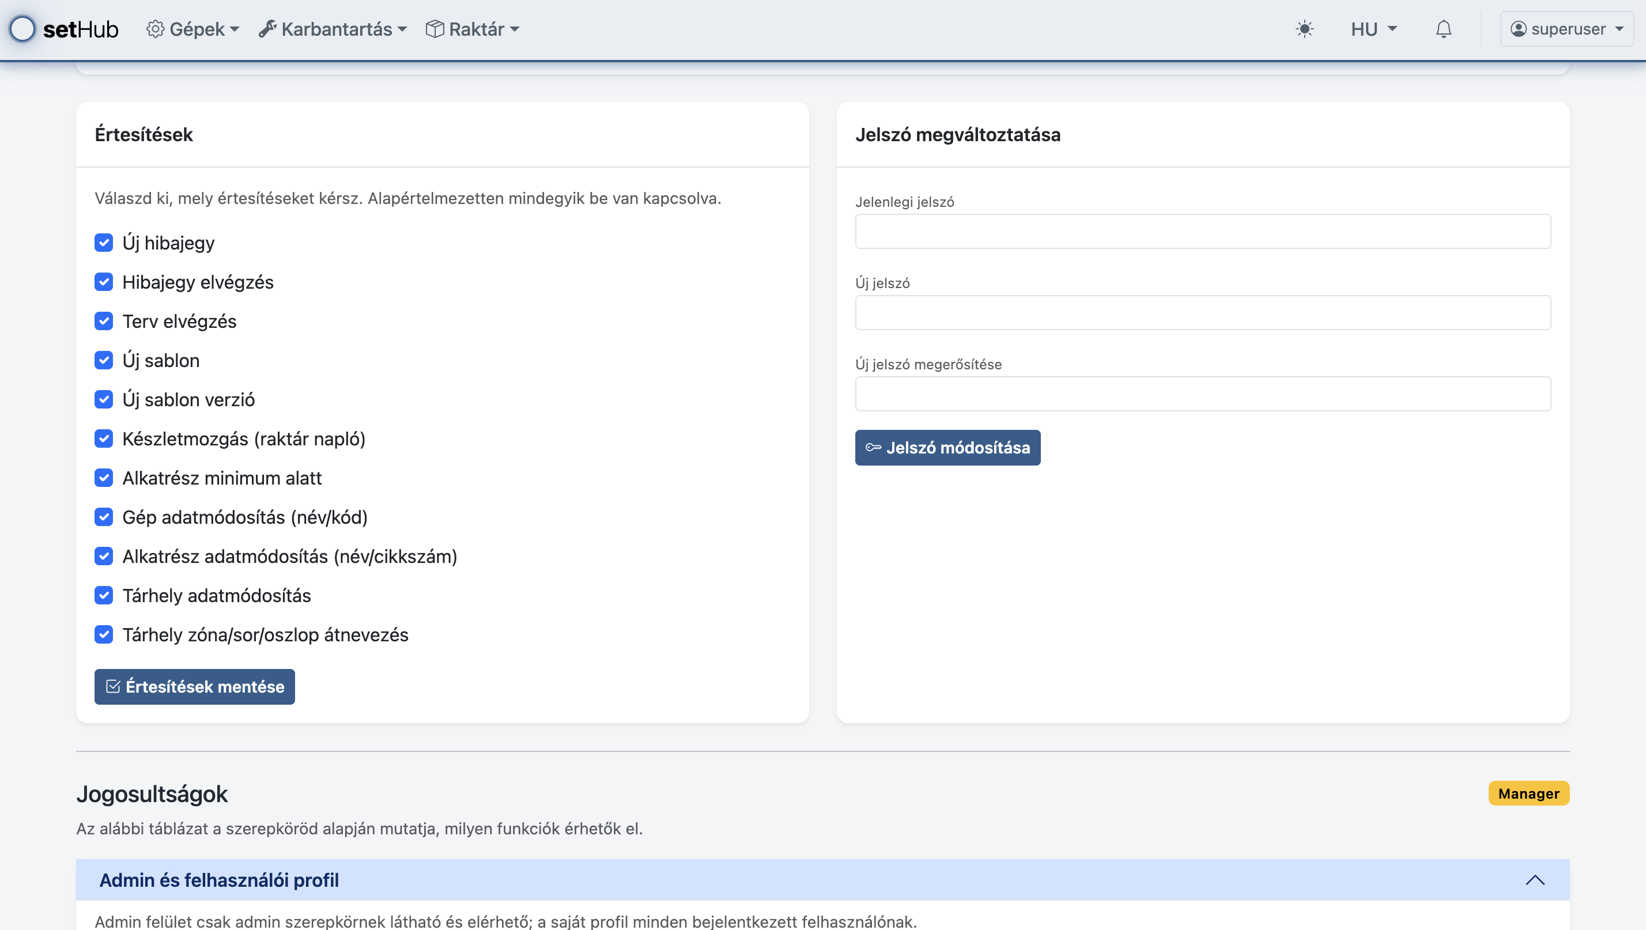
Task: Collapse the Admin és felhasználói profil section
Action: (1535, 880)
